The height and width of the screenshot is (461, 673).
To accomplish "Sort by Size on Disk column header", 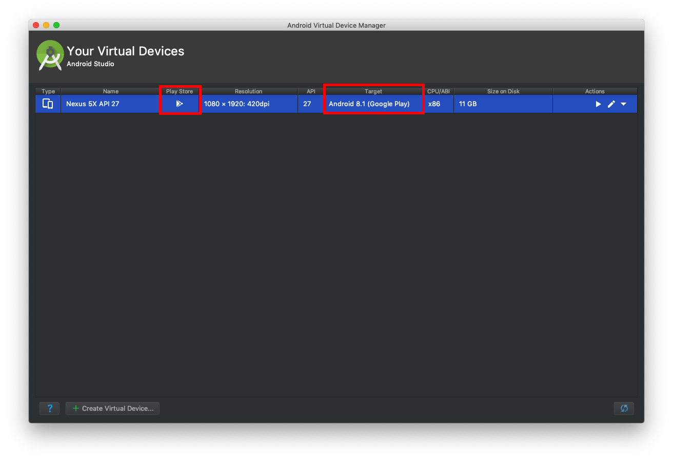I will click(x=503, y=91).
